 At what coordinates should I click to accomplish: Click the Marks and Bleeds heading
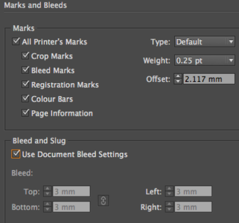(x=35, y=6)
